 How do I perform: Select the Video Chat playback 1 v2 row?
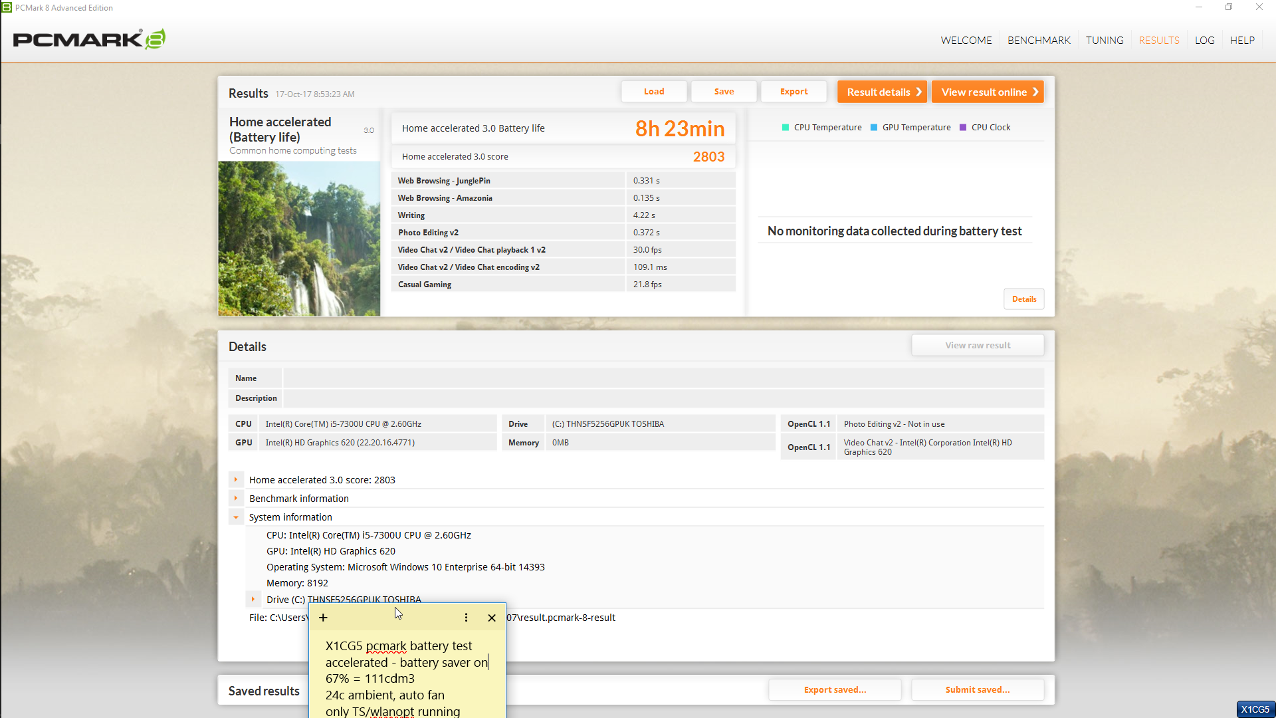point(564,249)
